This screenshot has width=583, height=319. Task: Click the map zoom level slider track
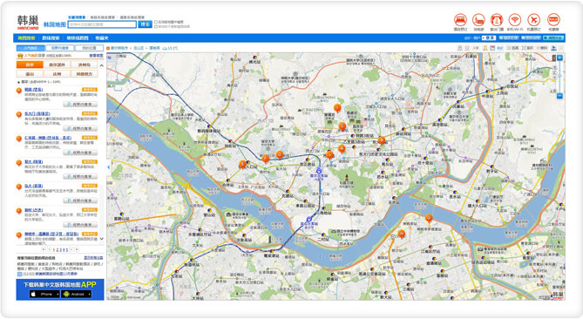pyautogui.click(x=559, y=77)
